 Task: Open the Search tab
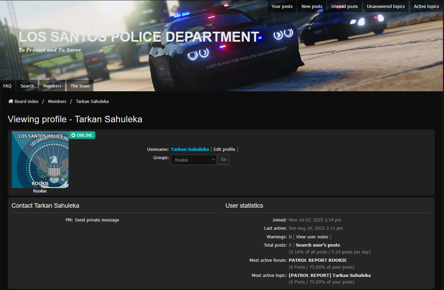pos(27,86)
